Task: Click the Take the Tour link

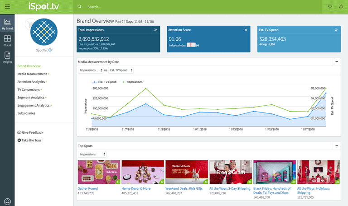Action: click(x=31, y=140)
